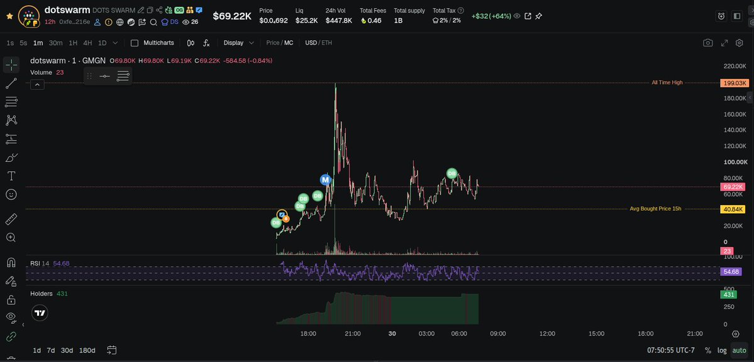Select the 1D timeframe
The image size is (754, 362).
102,43
